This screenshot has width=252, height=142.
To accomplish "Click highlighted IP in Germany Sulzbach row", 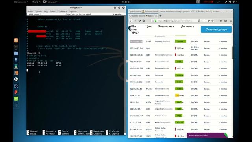I will (x=136, y=41).
